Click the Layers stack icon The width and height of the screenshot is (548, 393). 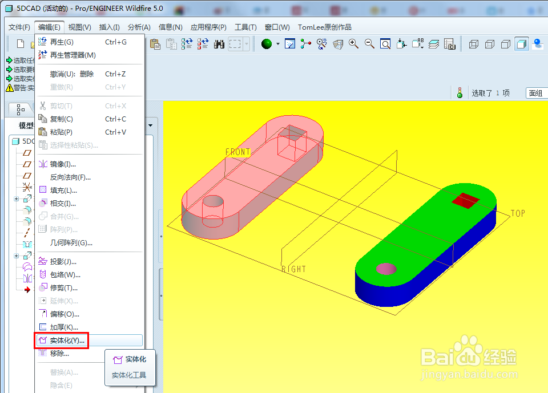pyautogui.click(x=433, y=44)
